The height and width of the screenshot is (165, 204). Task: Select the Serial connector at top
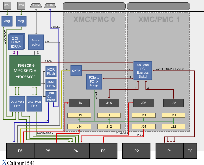(36, 6)
